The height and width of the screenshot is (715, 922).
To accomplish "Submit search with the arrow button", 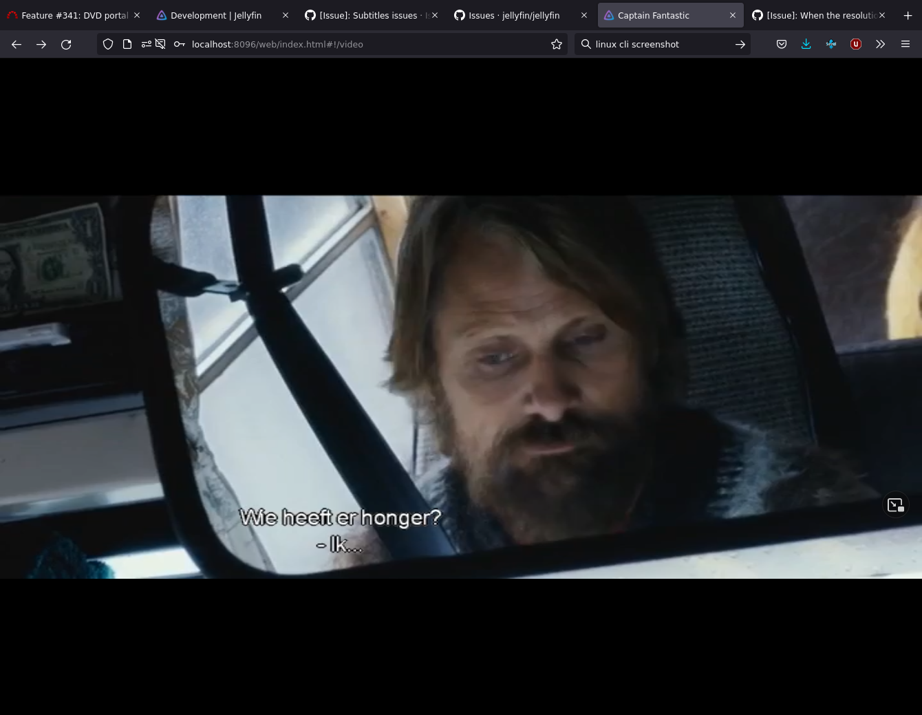I will [740, 44].
